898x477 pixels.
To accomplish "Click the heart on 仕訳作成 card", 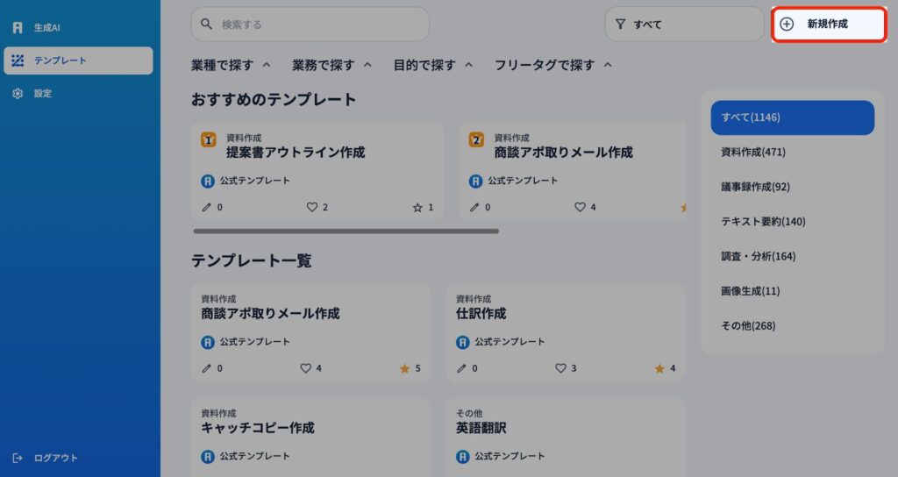I will (x=561, y=368).
